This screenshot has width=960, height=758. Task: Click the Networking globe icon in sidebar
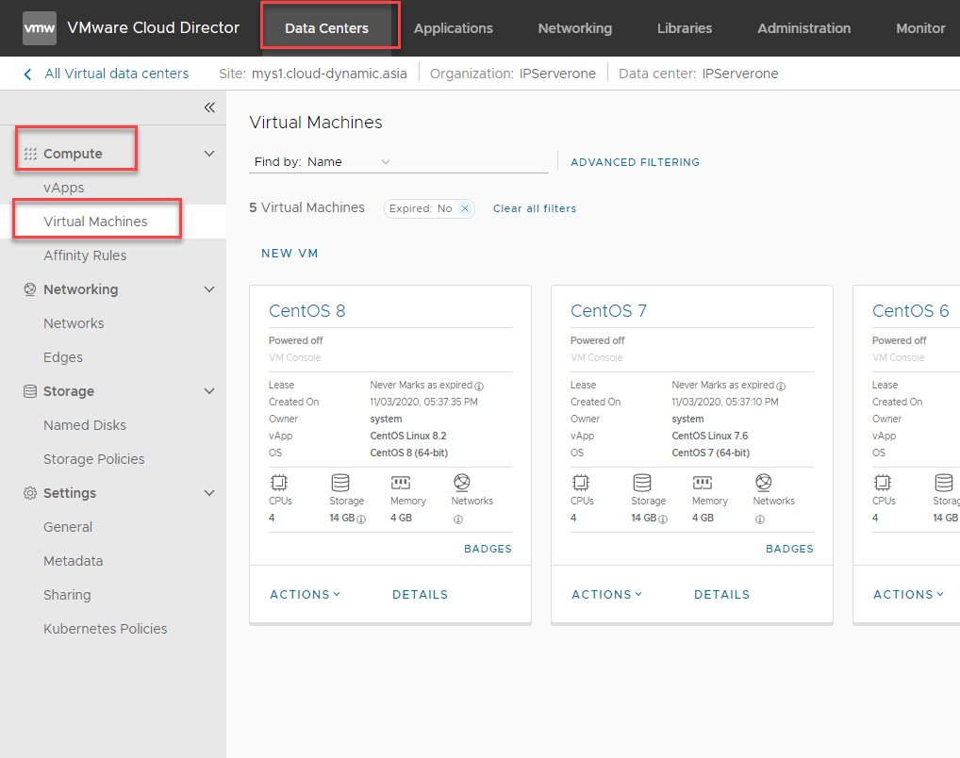tap(30, 289)
